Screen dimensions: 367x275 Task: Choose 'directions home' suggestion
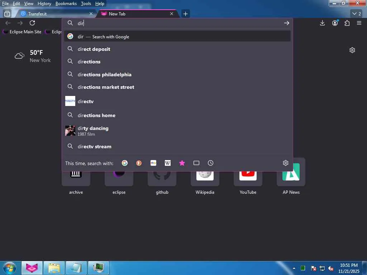pos(177,115)
